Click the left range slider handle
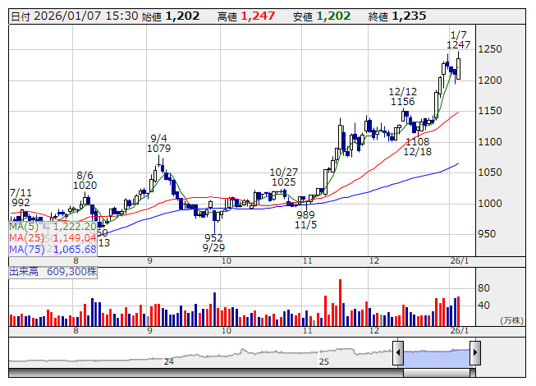 tap(398, 354)
